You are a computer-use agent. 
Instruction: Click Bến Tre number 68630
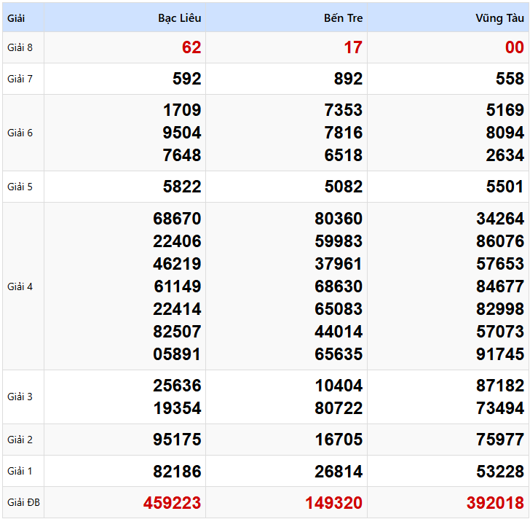tap(339, 286)
